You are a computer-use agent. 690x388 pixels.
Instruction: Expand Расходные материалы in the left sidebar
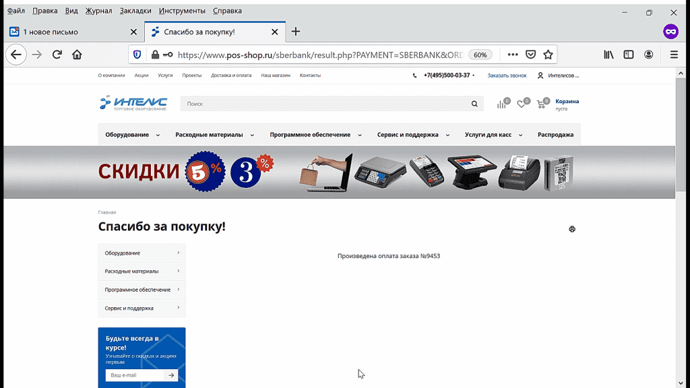[142, 271]
